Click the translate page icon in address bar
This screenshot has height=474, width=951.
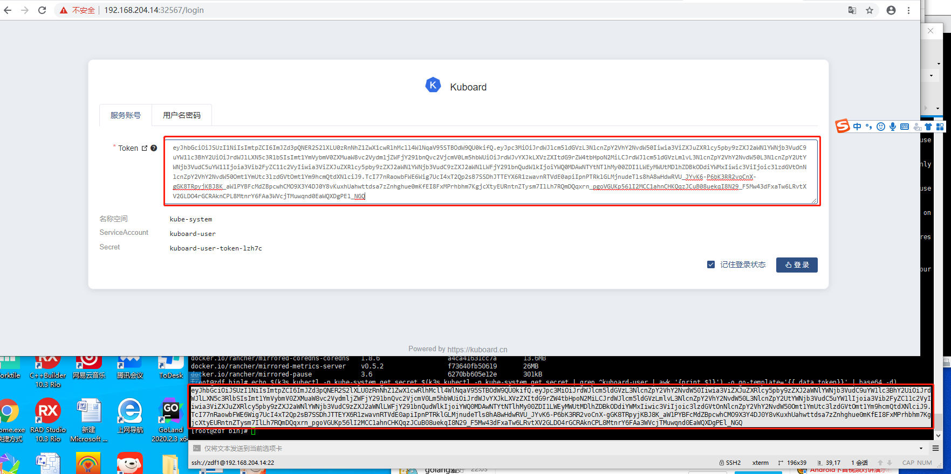(852, 10)
